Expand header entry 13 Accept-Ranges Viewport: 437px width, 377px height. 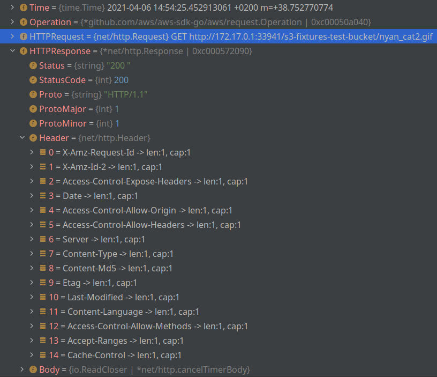(32, 341)
